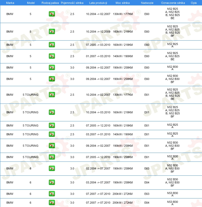
Task: Click the Lata produkcji column header
Action: tap(98, 3)
